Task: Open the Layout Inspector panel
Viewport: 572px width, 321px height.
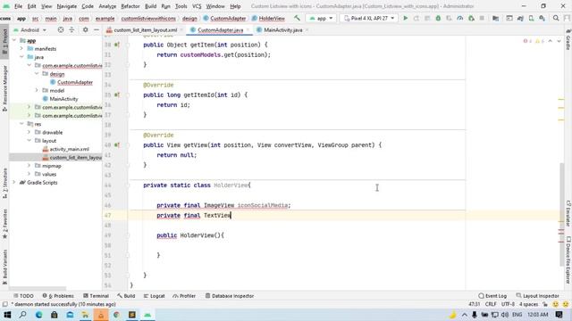Action: pyautogui.click(x=537, y=296)
